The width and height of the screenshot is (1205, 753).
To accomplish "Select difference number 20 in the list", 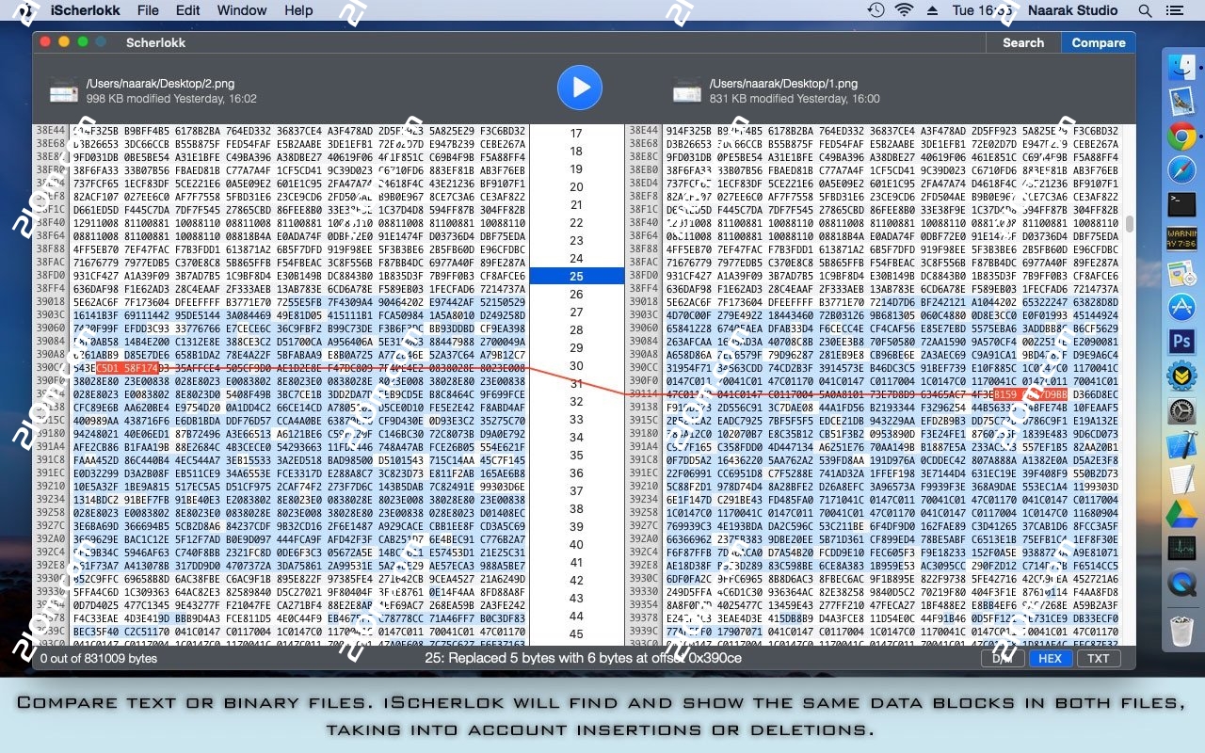I will pos(577,186).
